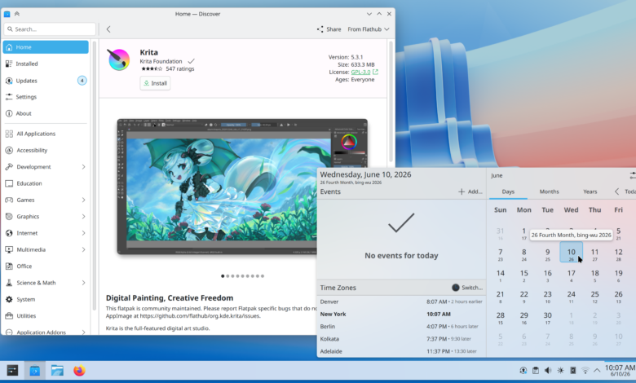
Task: Switch calendar to the Months tab
Action: 549,191
